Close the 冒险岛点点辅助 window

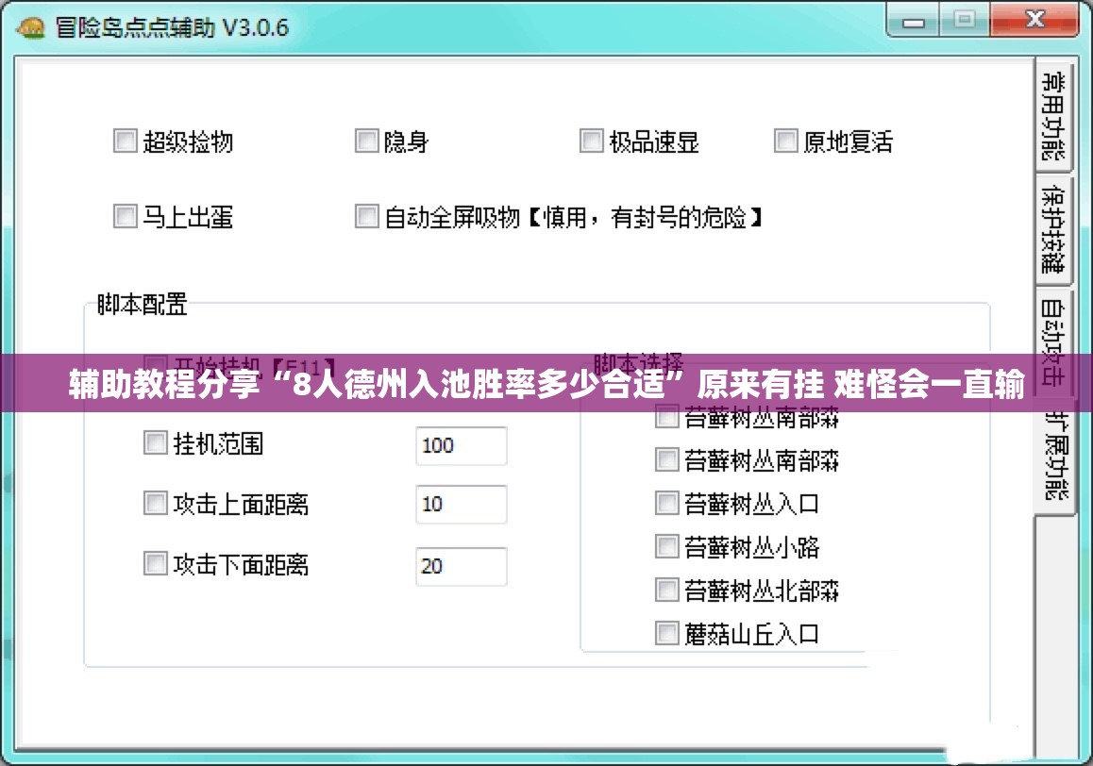click(x=1035, y=20)
